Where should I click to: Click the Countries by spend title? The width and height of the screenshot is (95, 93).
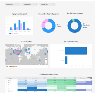pos(71,41)
